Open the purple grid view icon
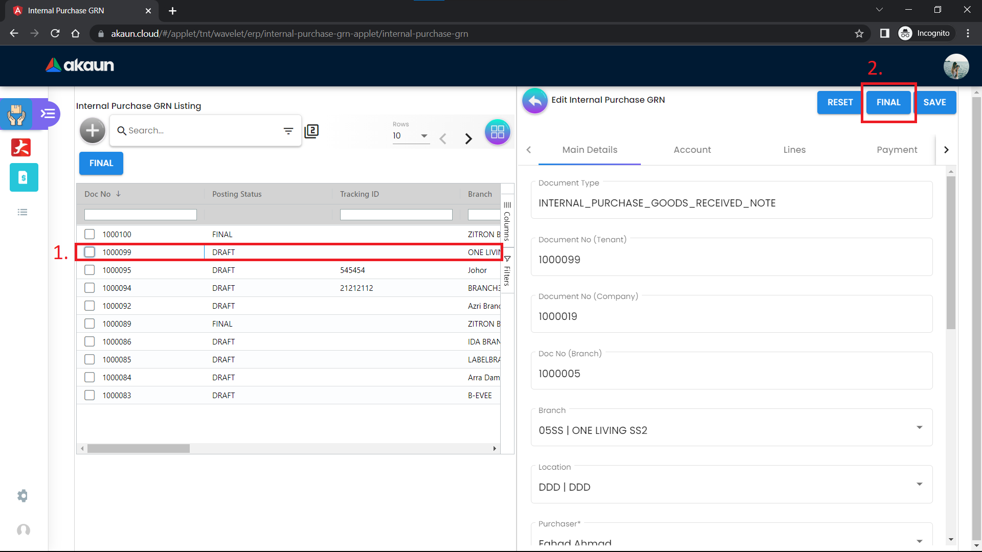Screen dimensions: 982x552 point(497,132)
